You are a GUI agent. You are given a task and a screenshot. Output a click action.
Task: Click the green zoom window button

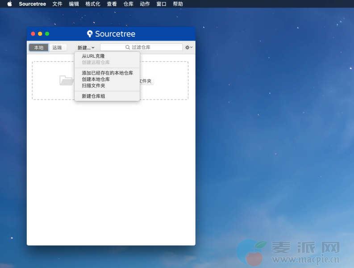tap(47, 34)
